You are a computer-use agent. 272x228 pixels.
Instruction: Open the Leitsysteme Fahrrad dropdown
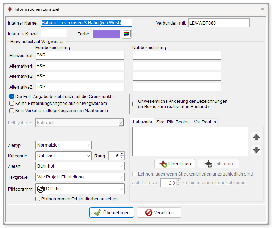point(121,123)
